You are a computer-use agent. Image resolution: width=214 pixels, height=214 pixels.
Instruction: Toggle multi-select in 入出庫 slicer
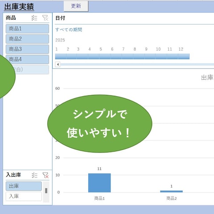point(34,175)
